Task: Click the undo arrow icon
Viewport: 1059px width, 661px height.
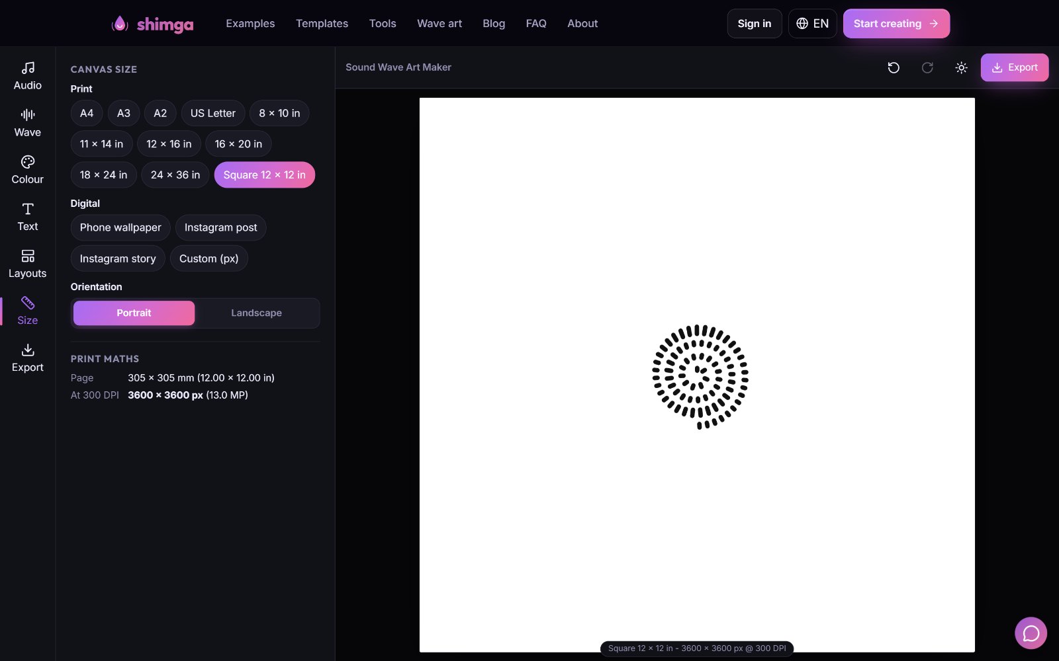Action: 894,67
